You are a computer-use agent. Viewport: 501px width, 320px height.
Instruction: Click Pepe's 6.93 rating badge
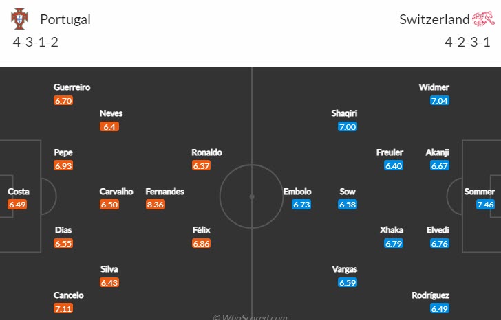64,165
